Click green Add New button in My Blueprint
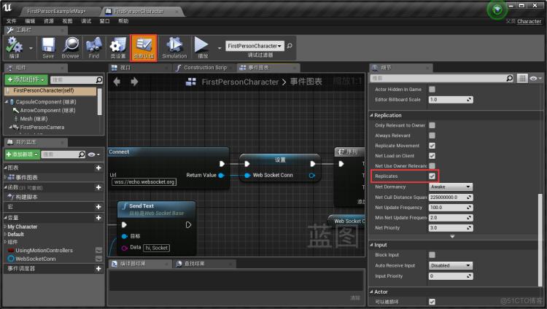This screenshot has height=309, width=547. 22,154
